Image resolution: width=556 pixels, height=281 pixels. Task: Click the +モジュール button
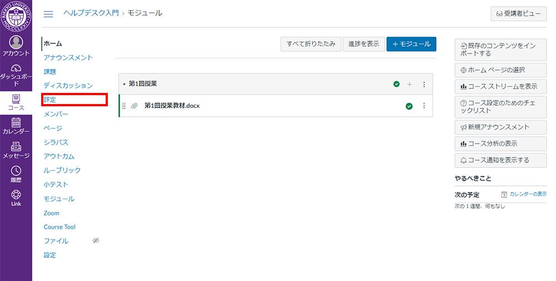(411, 44)
